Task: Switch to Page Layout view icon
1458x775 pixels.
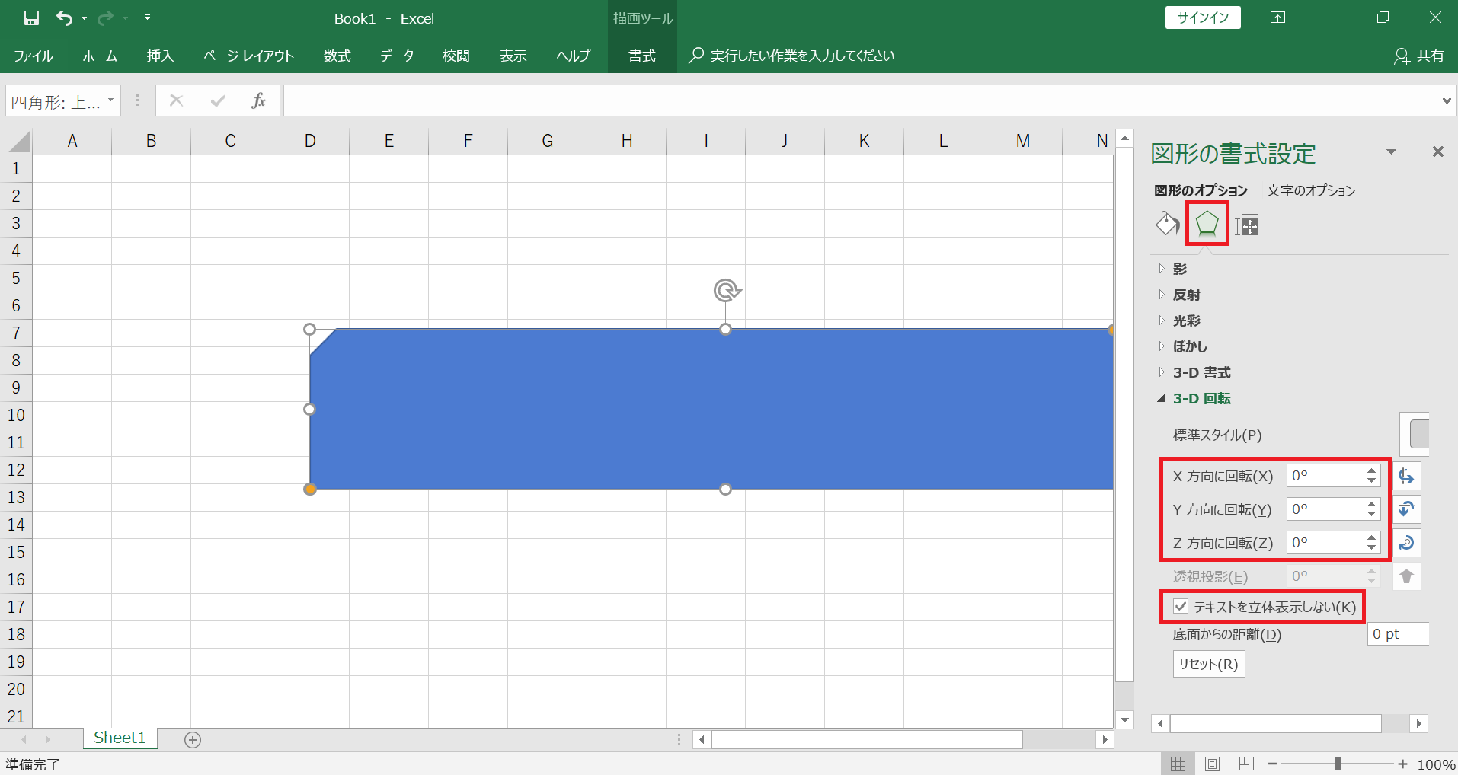Action: pyautogui.click(x=1212, y=764)
